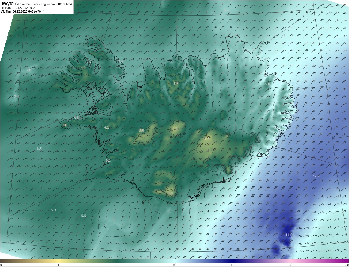Image resolution: width=349 pixels, height=267 pixels.
Task: Click the 5.5 value label
Action: point(83,216)
